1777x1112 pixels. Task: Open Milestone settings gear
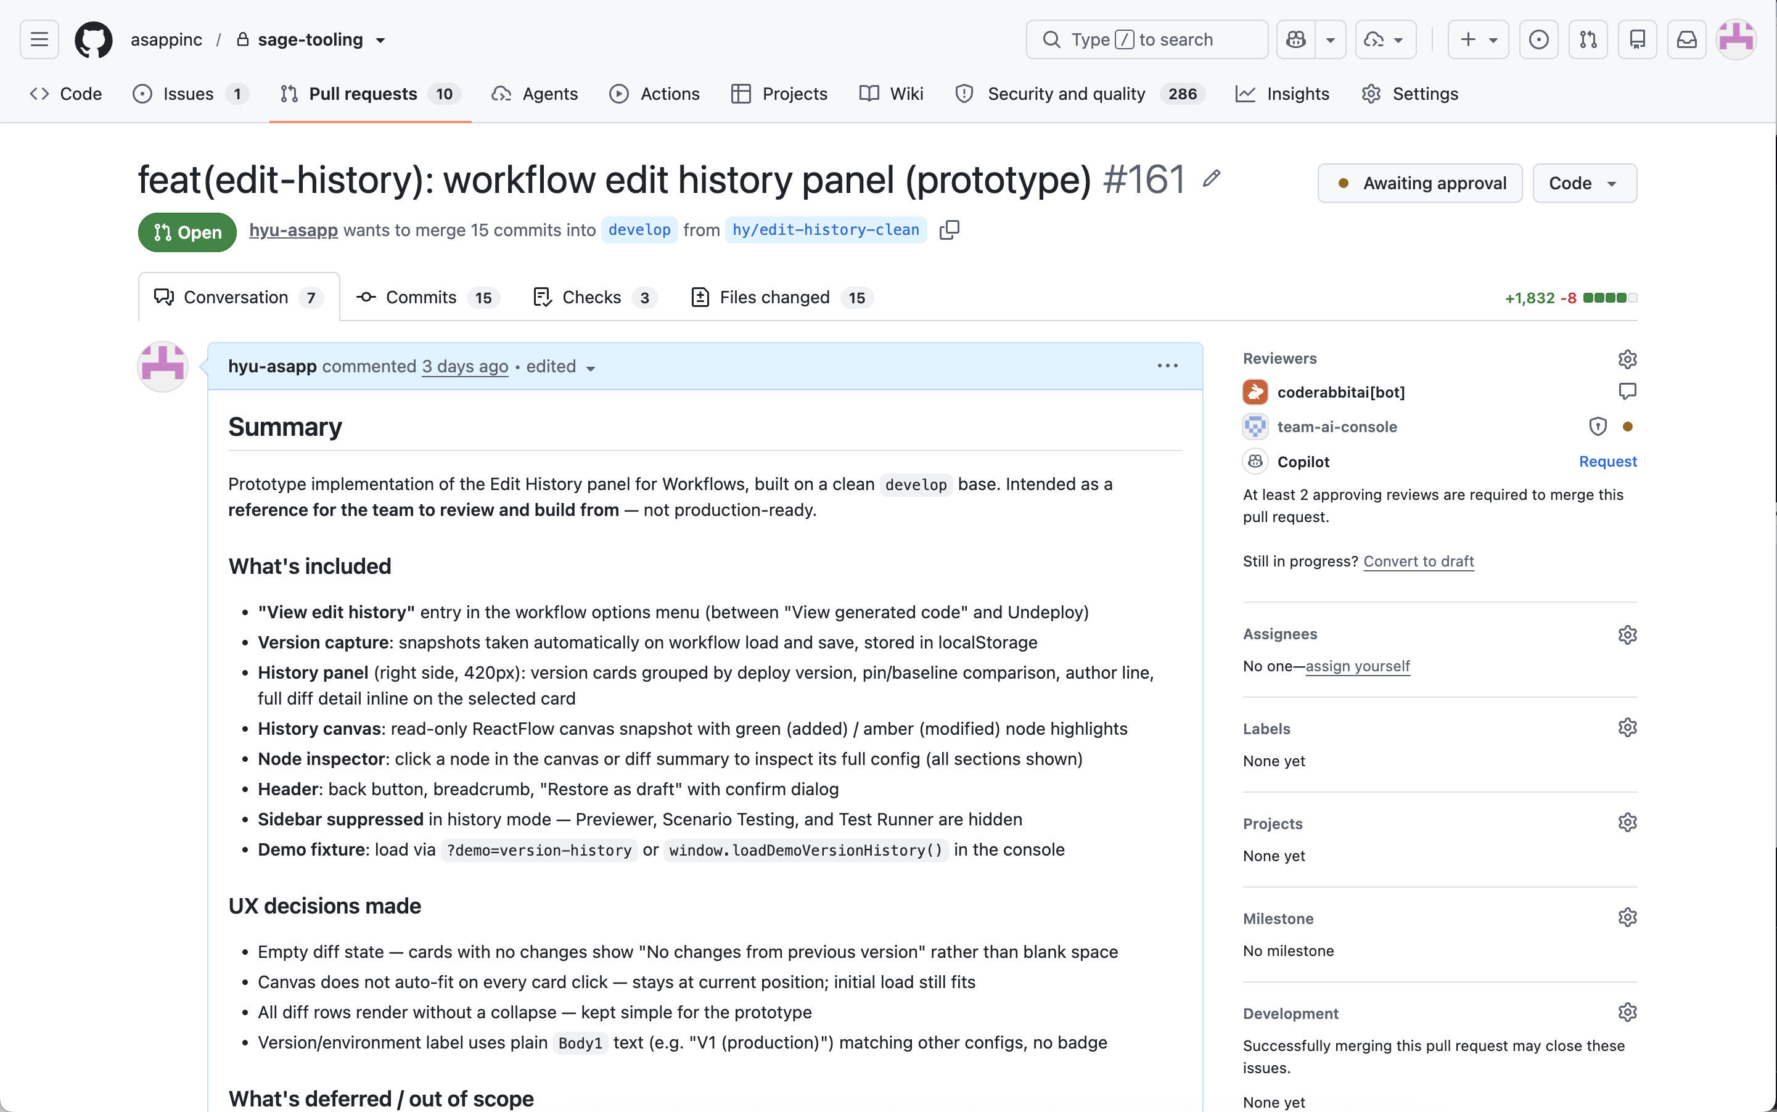(1627, 917)
